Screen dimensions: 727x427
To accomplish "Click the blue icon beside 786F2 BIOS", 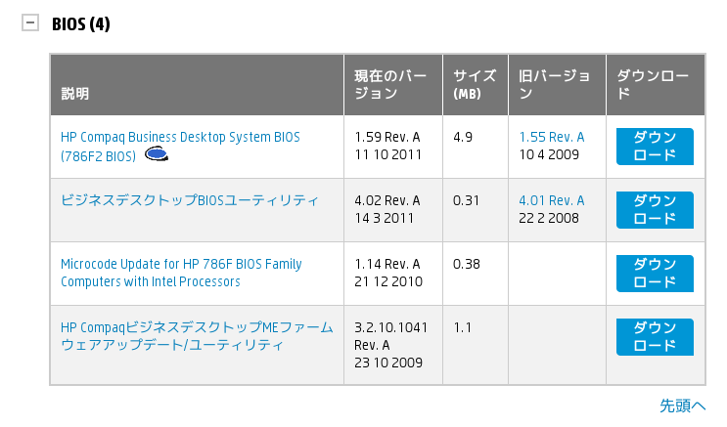I will coord(157,154).
